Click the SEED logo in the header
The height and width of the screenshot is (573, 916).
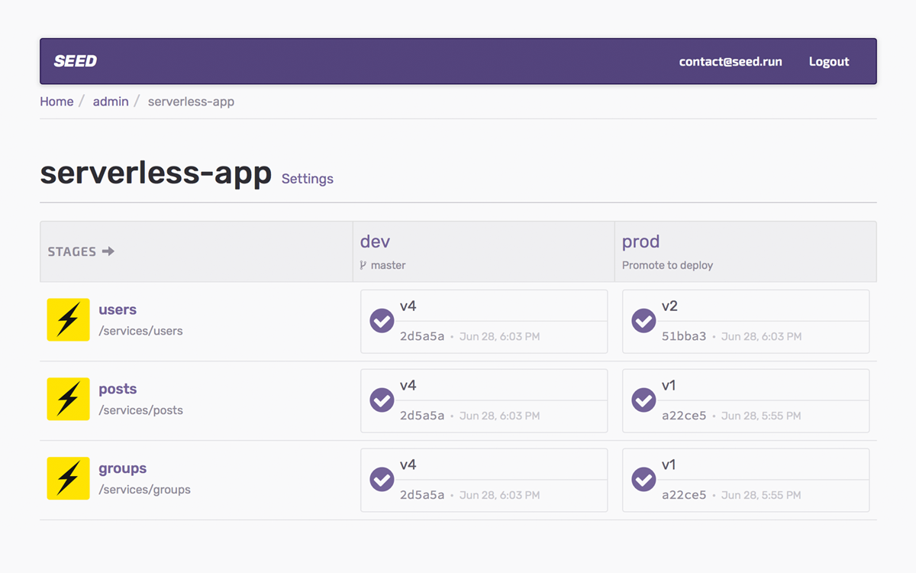tap(76, 61)
